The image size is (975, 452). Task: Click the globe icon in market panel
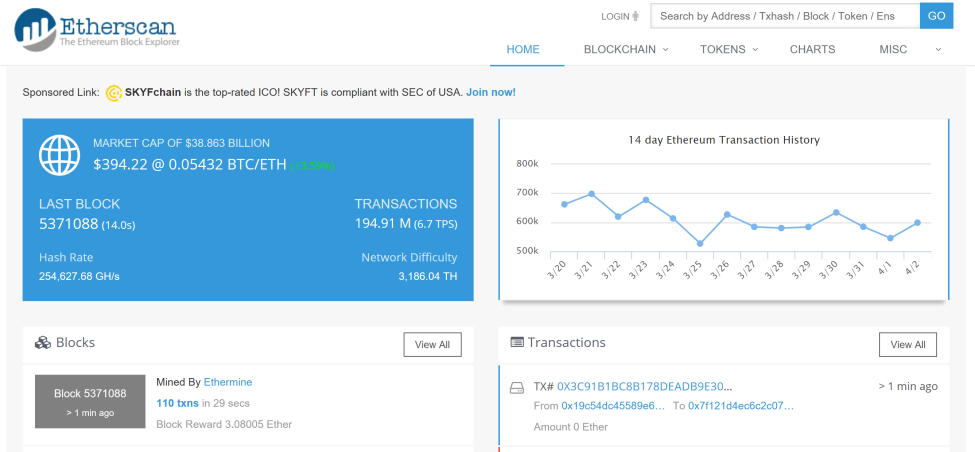coord(59,155)
